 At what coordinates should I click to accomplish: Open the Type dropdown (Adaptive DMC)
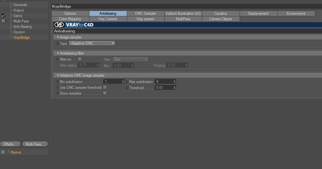[x=92, y=43]
